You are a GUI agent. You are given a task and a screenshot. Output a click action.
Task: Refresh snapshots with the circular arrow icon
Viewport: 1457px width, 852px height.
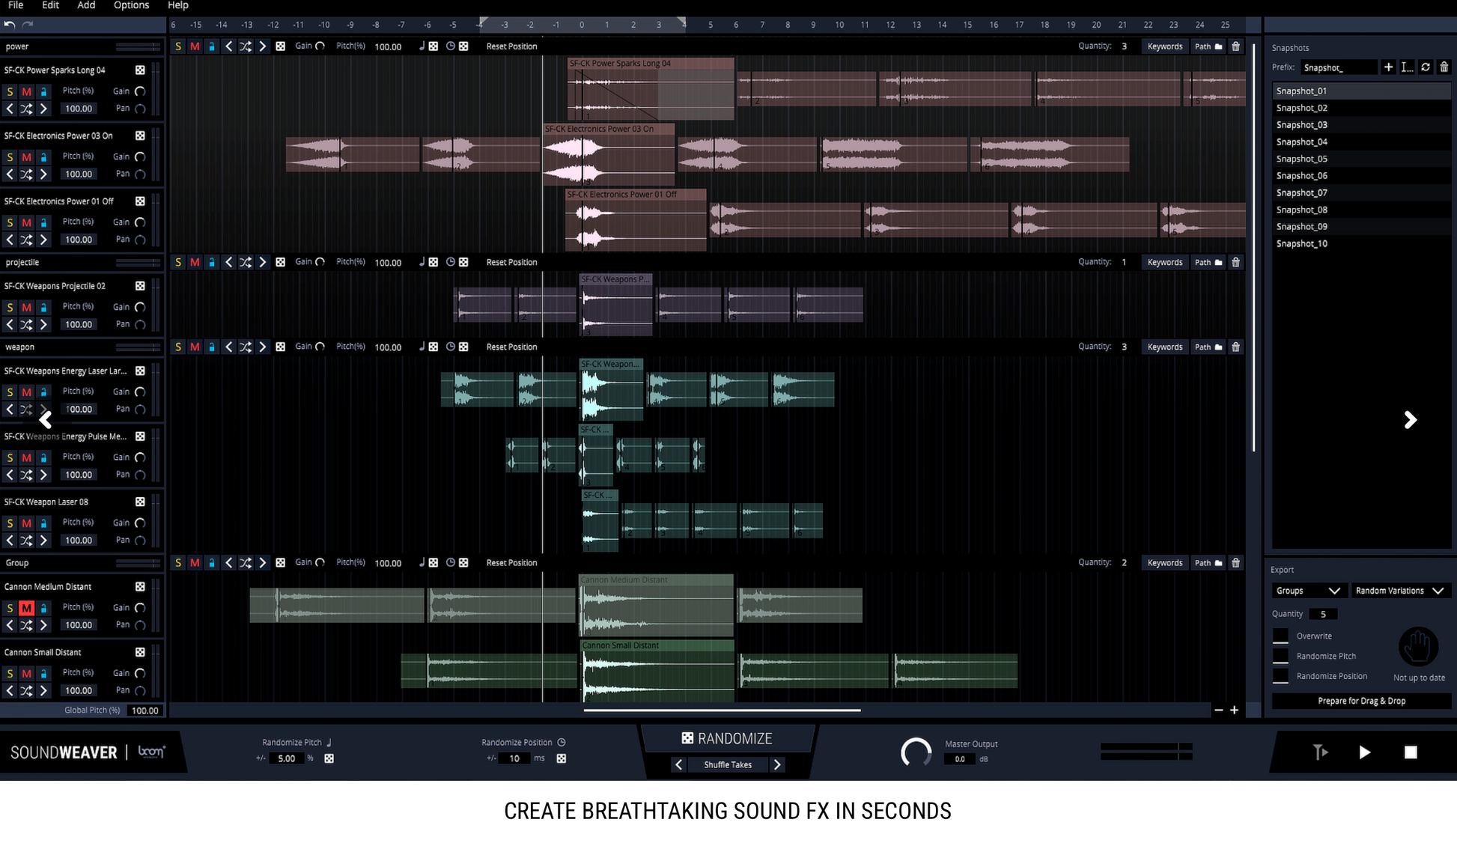(x=1426, y=67)
